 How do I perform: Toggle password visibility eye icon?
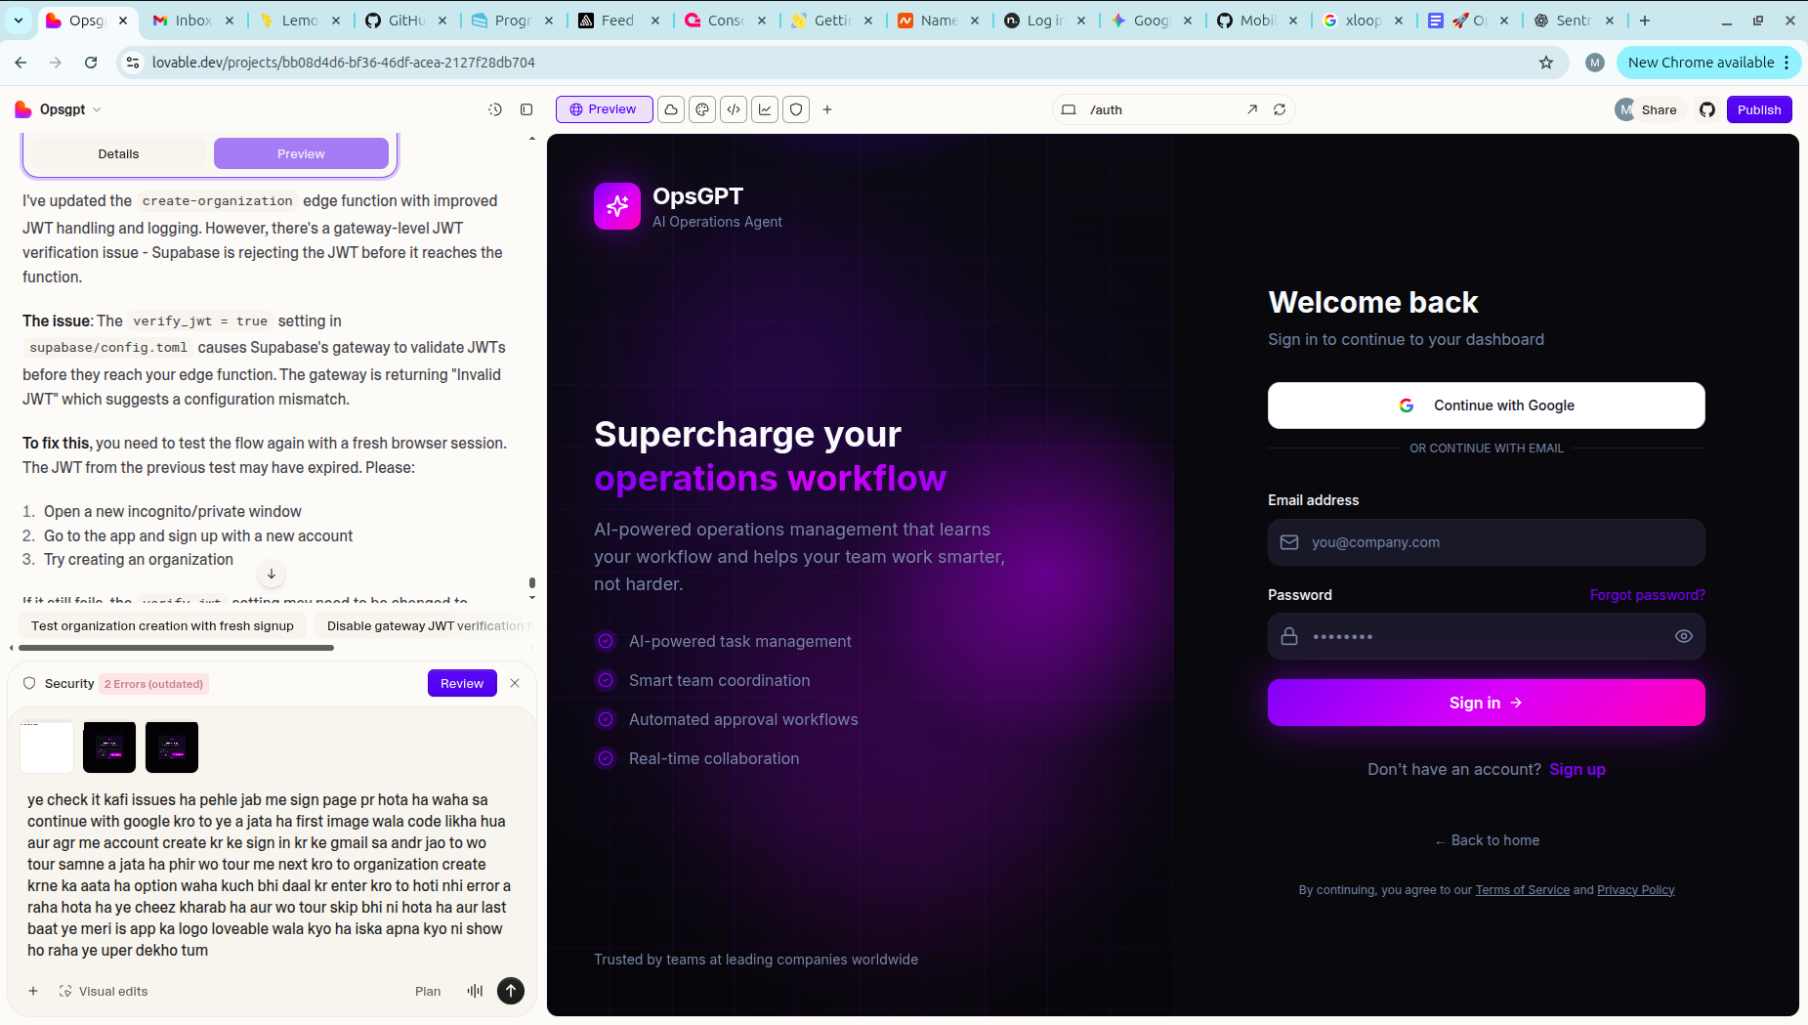(x=1683, y=636)
